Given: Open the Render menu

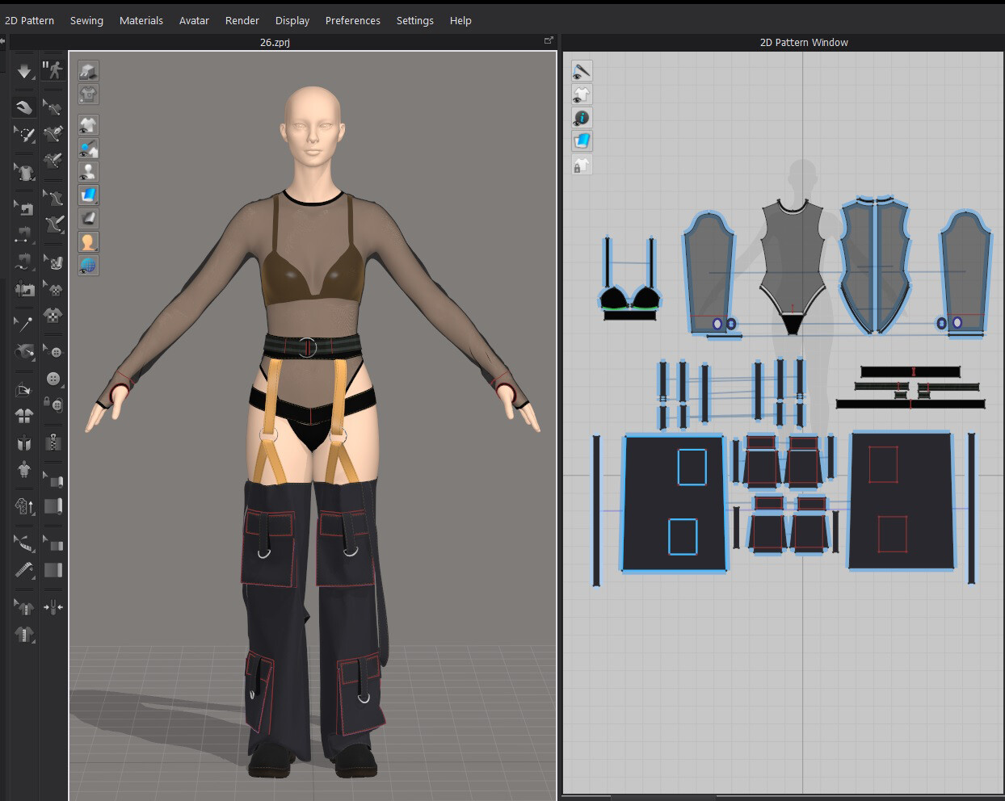Looking at the screenshot, I should [242, 20].
